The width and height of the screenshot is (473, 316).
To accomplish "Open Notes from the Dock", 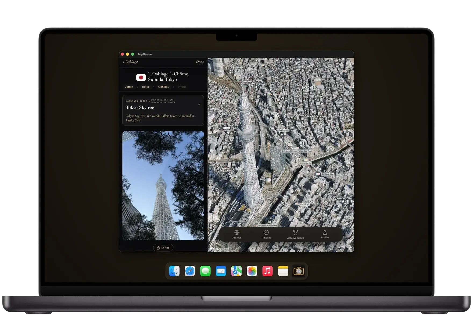I will tap(283, 271).
